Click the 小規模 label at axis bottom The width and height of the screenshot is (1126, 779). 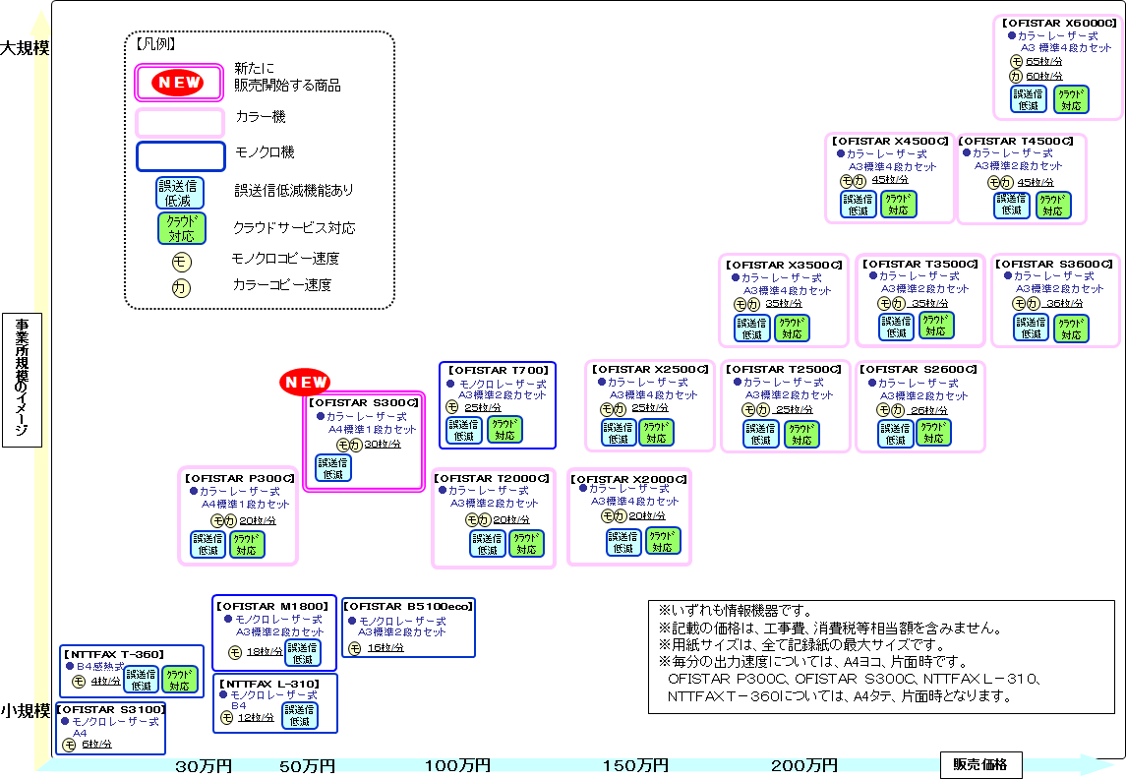[26, 711]
